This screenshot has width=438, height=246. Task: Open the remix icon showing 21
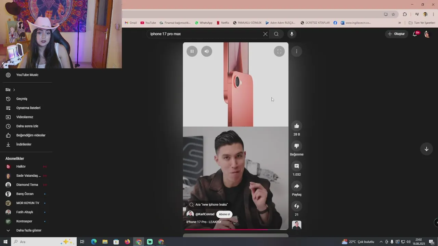point(297,206)
